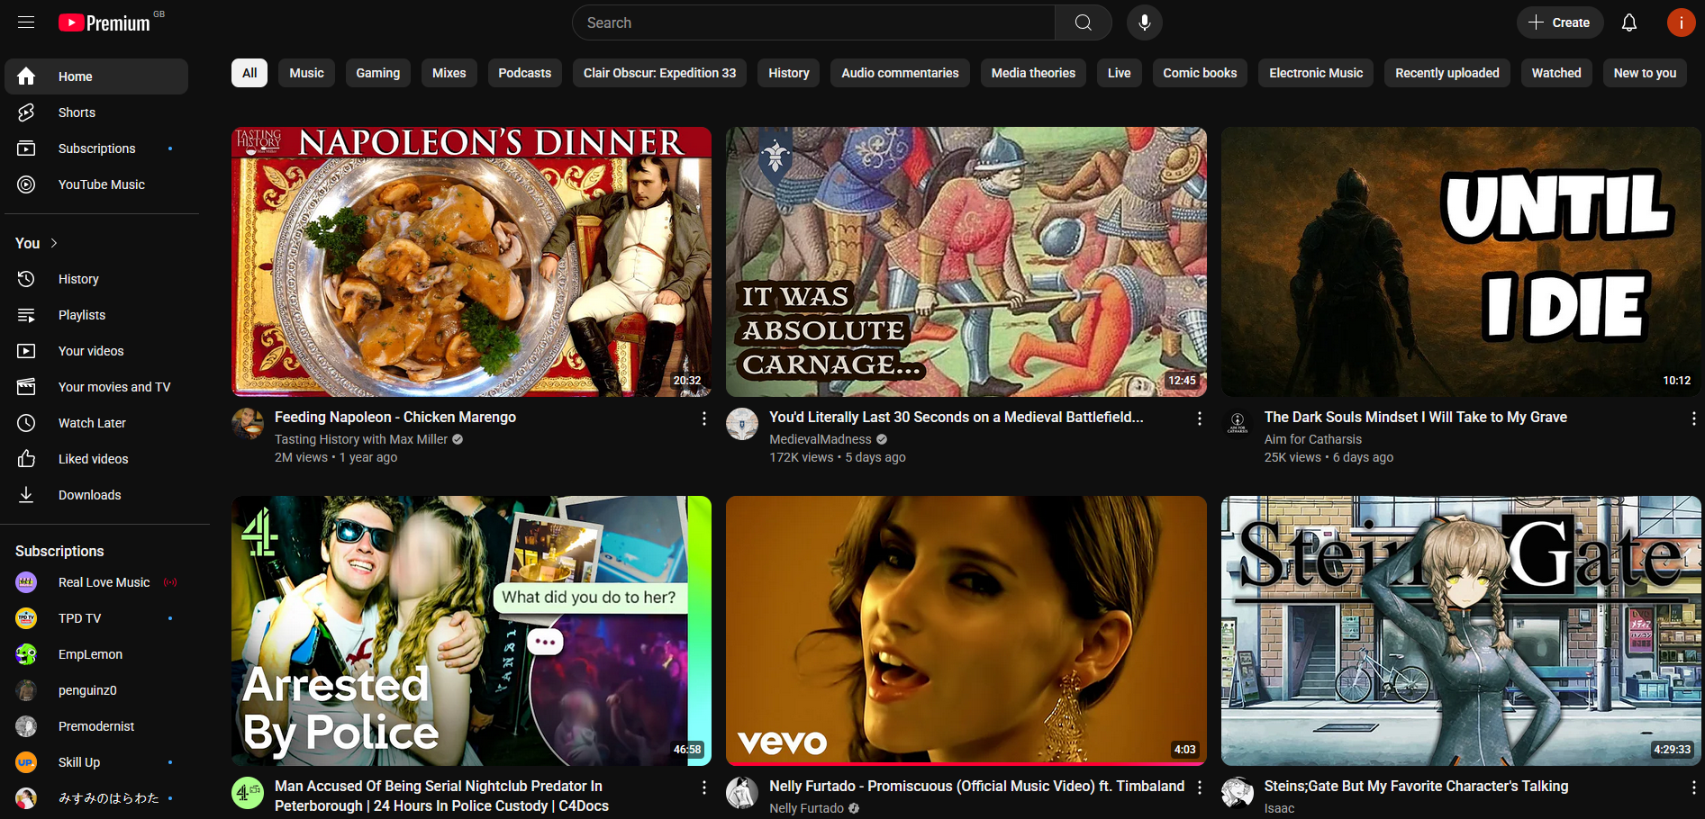Play Napoleon's Dinner video thumbnail
Screen dimensions: 1705x819
[471, 262]
